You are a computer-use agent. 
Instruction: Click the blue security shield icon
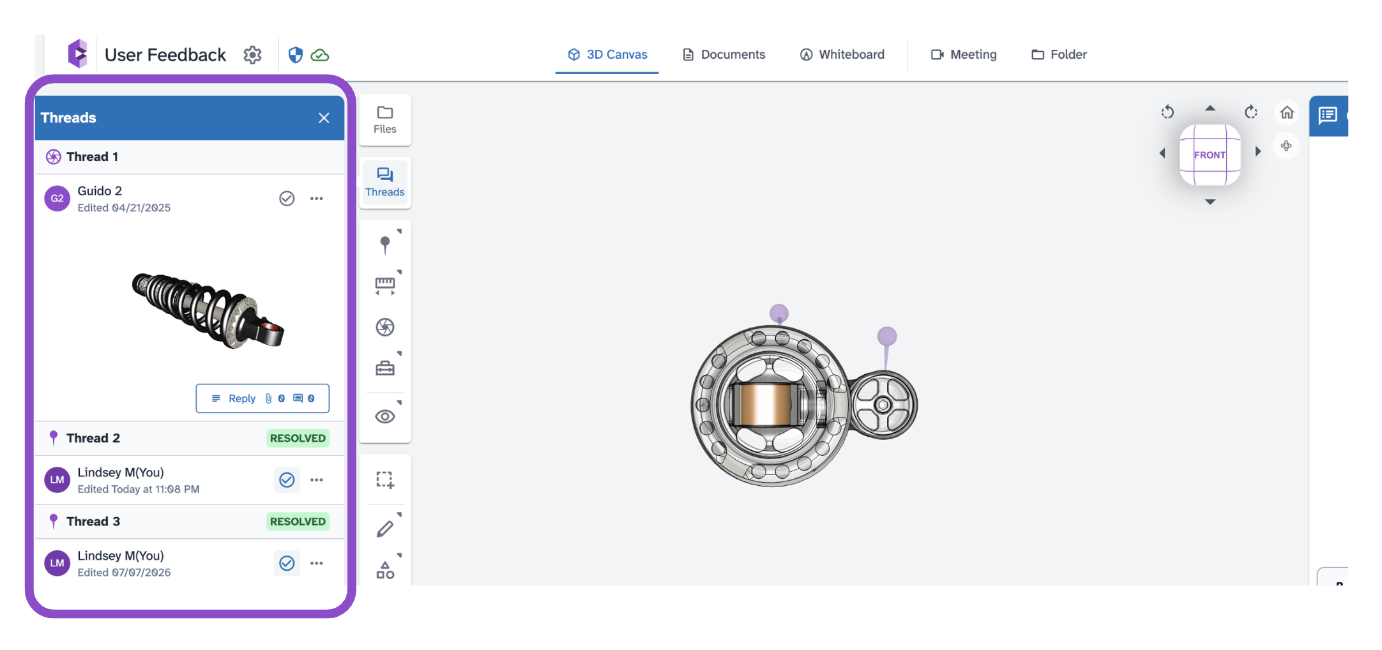point(295,55)
